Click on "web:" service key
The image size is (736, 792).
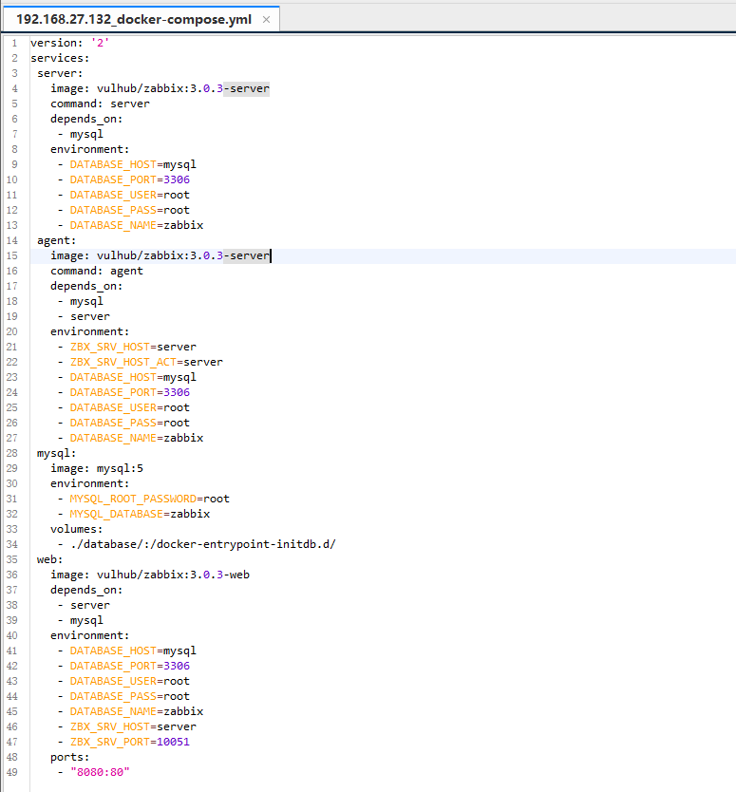pyautogui.click(x=50, y=559)
